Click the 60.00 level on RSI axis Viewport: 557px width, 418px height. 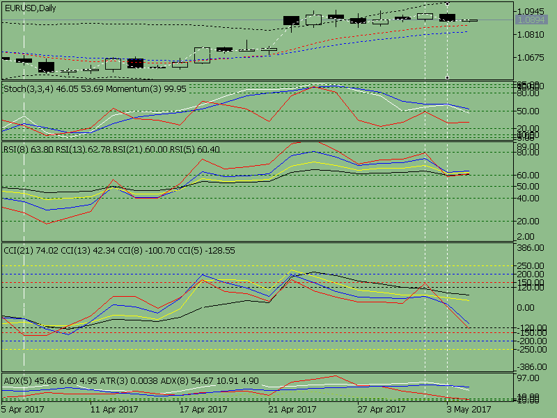[x=528, y=176]
